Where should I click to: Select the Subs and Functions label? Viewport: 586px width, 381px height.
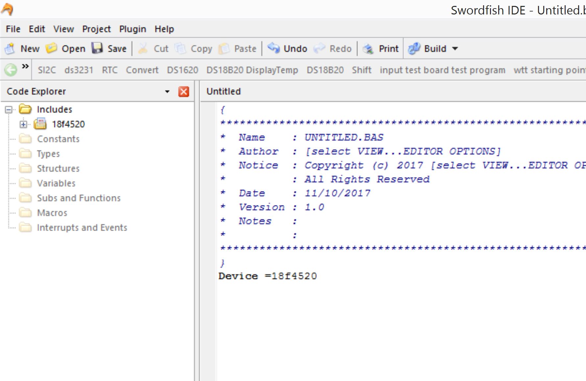click(79, 198)
